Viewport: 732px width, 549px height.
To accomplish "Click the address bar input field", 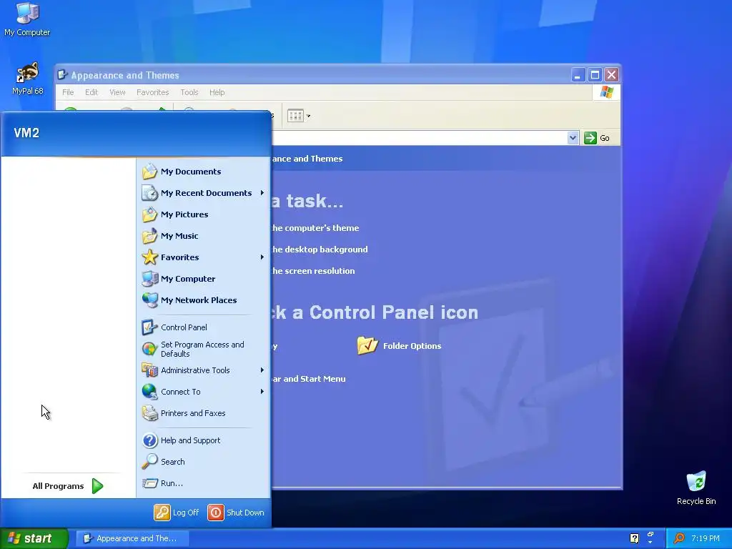I will [x=419, y=138].
